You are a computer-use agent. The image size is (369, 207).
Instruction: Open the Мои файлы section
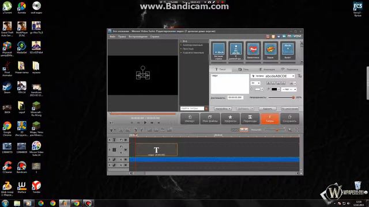click(x=210, y=119)
